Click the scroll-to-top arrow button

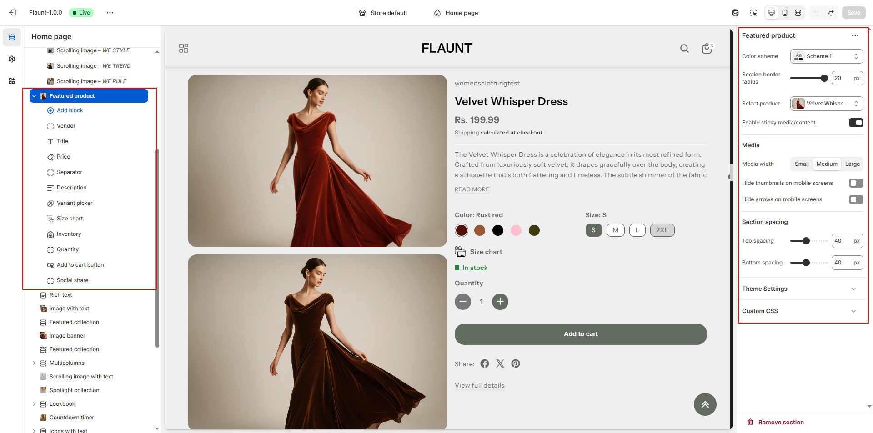[x=705, y=404]
